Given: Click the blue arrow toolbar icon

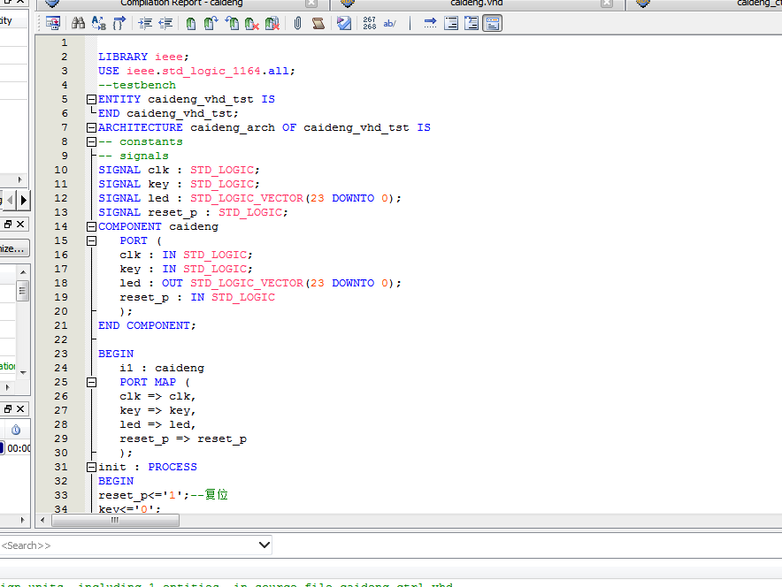Looking at the screenshot, I should click(x=430, y=23).
